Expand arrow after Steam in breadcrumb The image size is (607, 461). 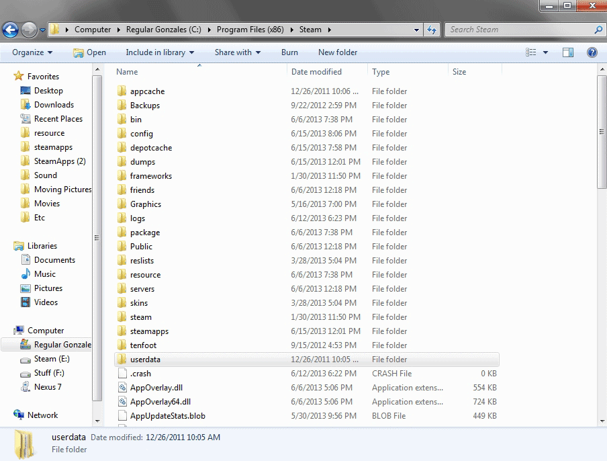pyautogui.click(x=330, y=30)
